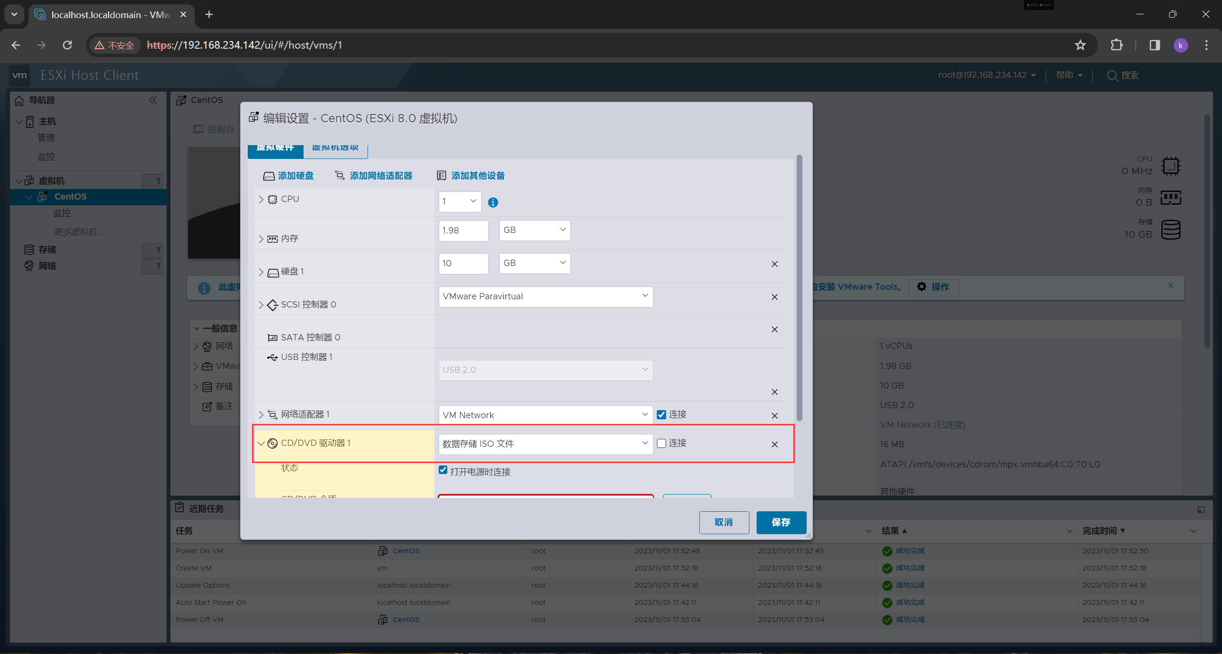
Task: Reload the page
Action: [67, 45]
